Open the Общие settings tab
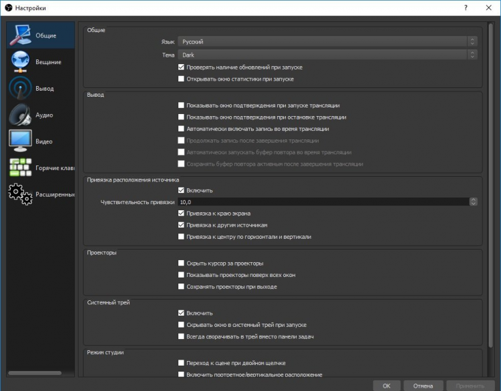This screenshot has width=501, height=391. pyautogui.click(x=41, y=35)
